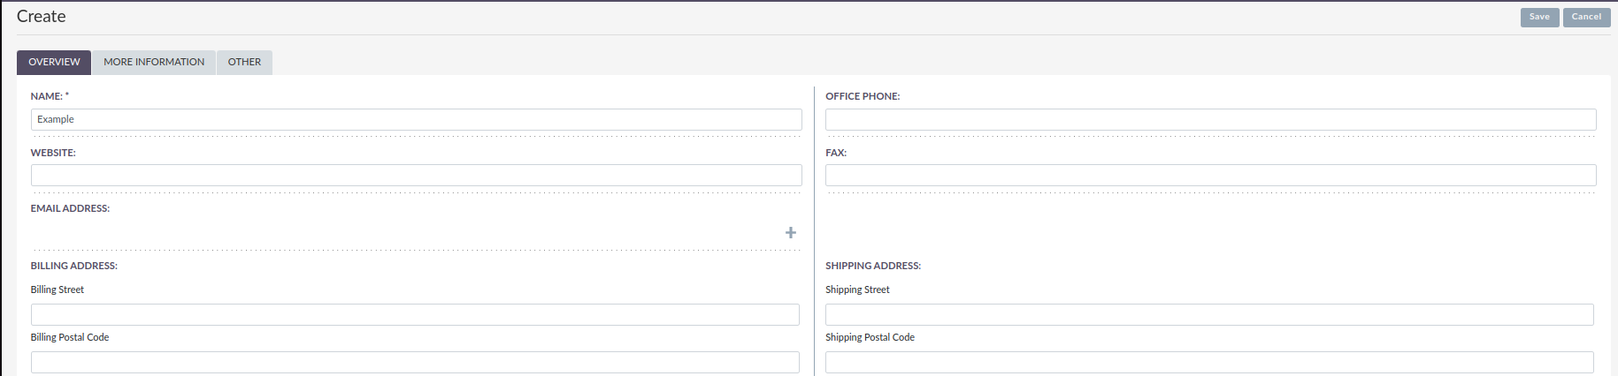Select the Shipping Street input
This screenshot has height=376, width=1618.
(1209, 314)
